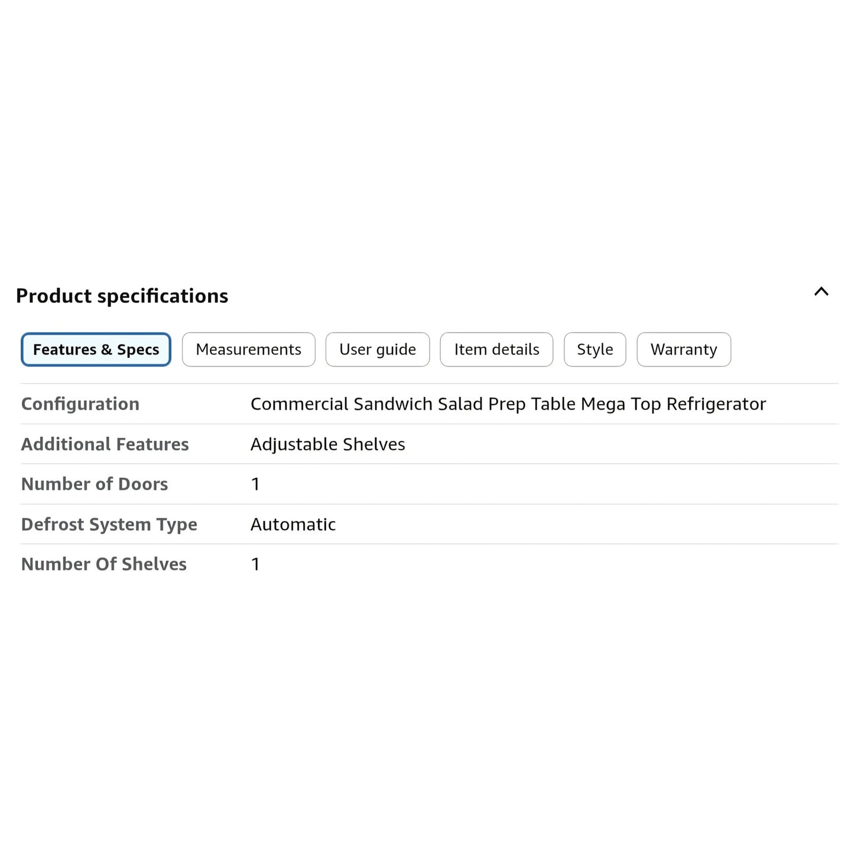Show the Item details tab

click(496, 349)
